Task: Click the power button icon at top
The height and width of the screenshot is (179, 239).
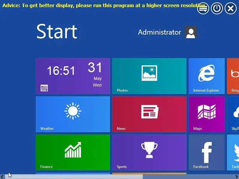Action: pyautogui.click(x=217, y=8)
